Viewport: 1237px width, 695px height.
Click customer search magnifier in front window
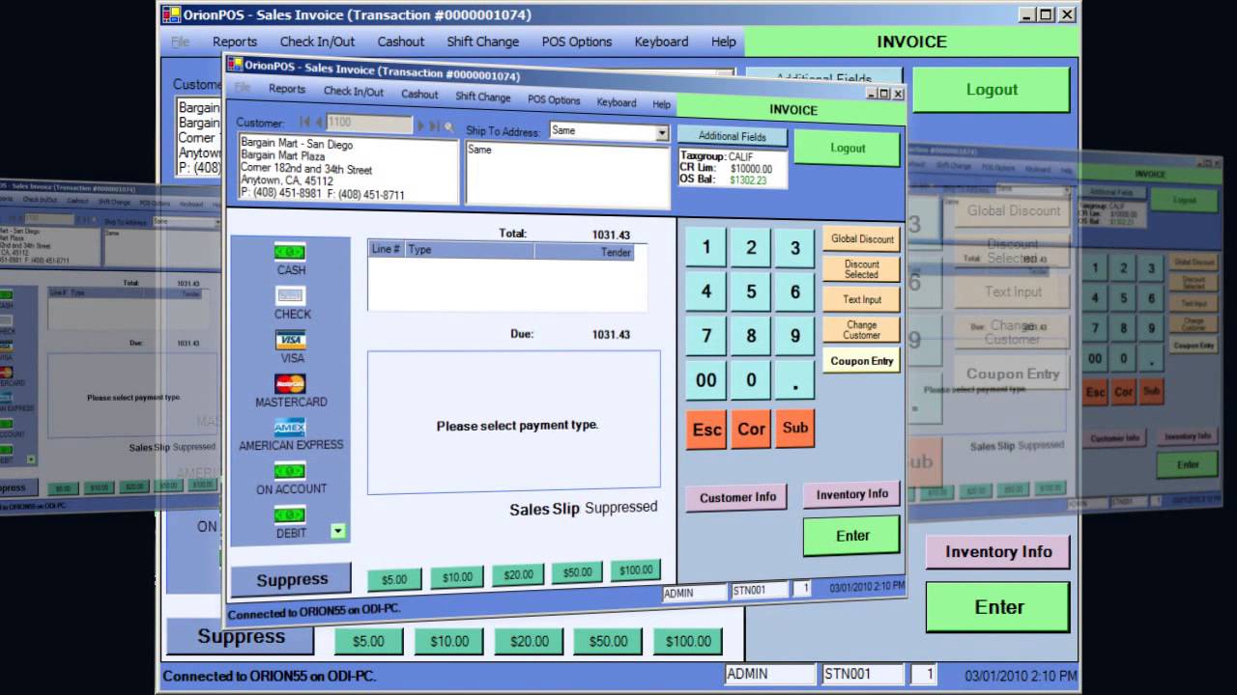point(448,126)
